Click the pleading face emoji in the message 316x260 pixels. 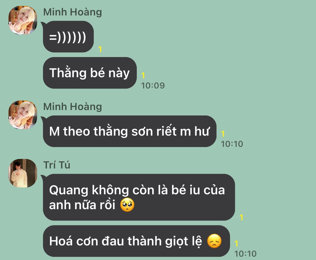tap(127, 205)
